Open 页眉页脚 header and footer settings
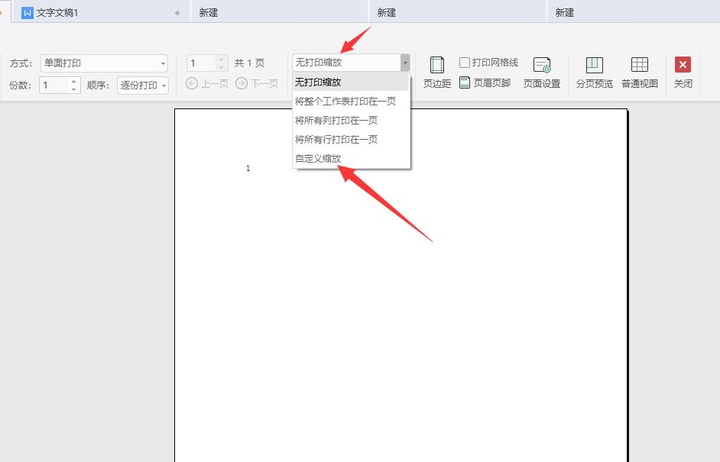The image size is (720, 462). click(485, 83)
